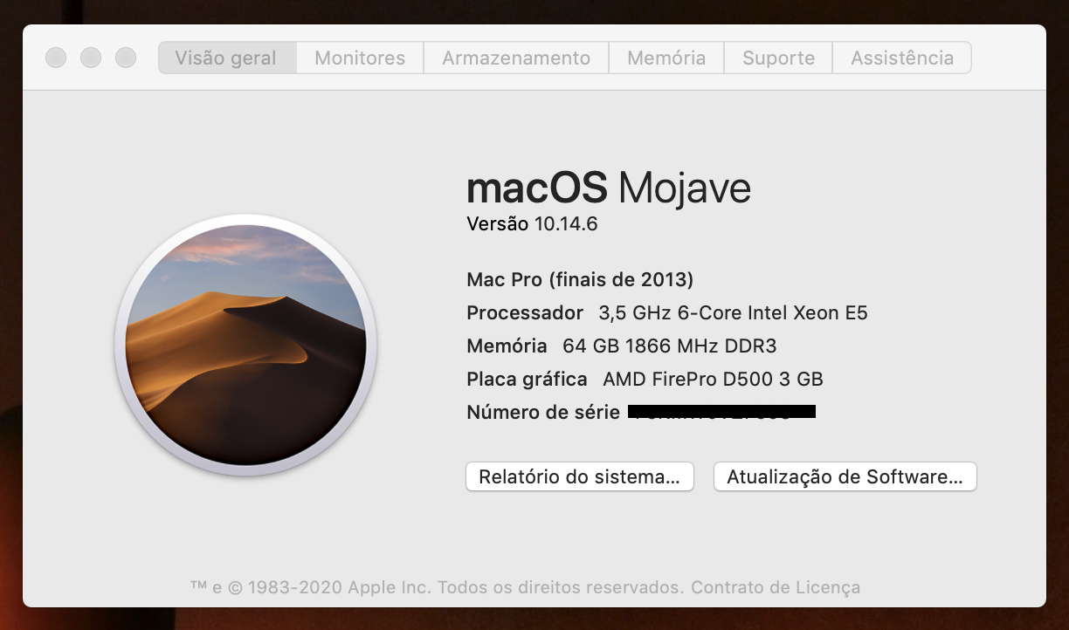Click the Processador info line
The image size is (1069, 630).
pyautogui.click(x=666, y=313)
